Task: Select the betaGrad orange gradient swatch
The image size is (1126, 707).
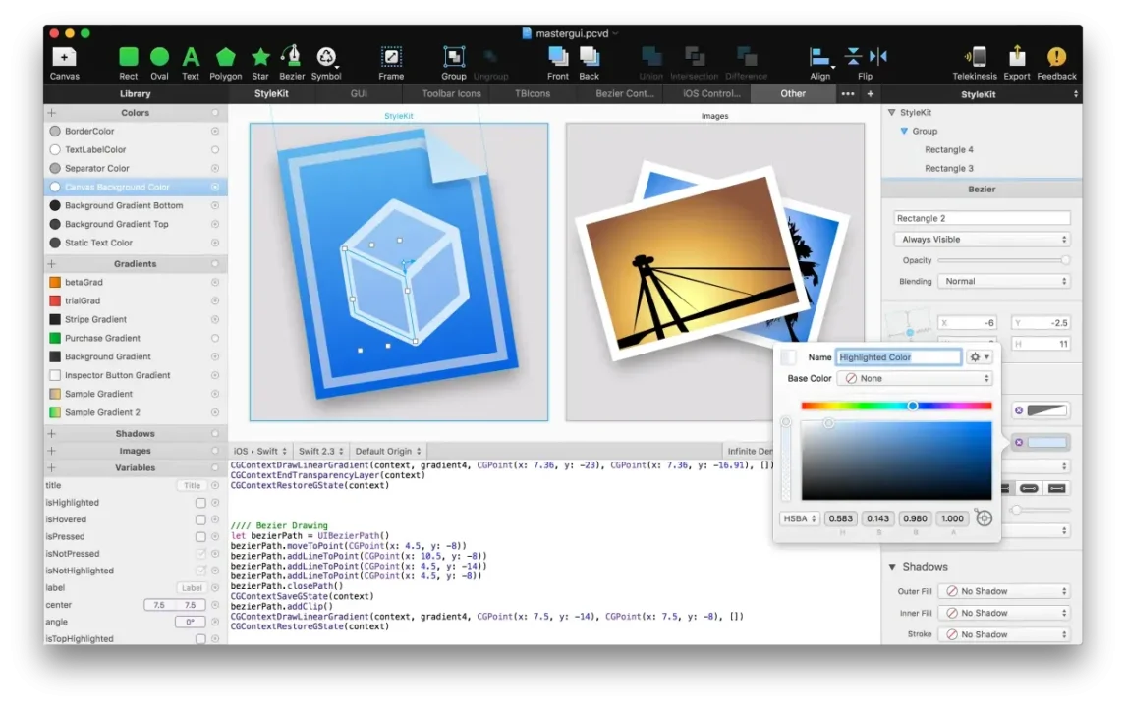Action: [55, 282]
